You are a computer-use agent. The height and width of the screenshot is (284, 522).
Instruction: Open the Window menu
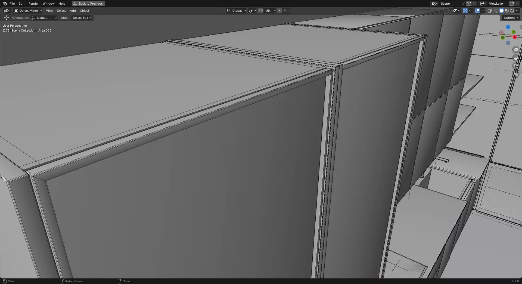coord(48,4)
